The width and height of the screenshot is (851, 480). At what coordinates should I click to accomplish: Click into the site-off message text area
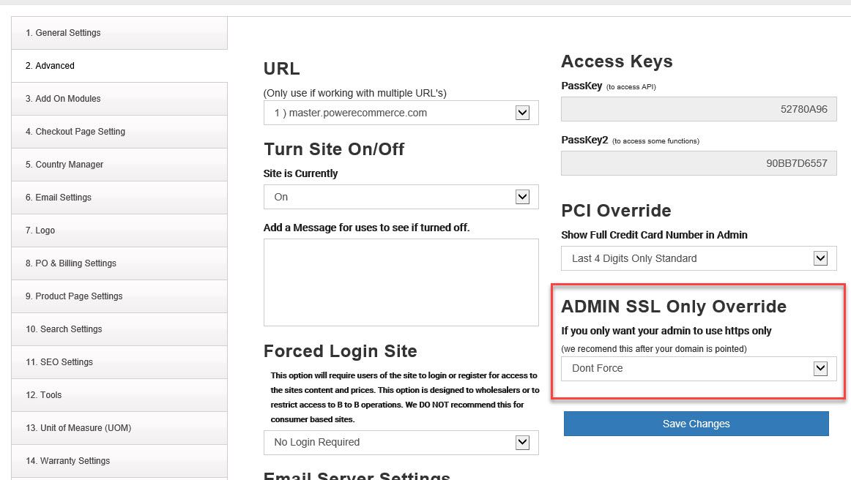[x=401, y=282]
